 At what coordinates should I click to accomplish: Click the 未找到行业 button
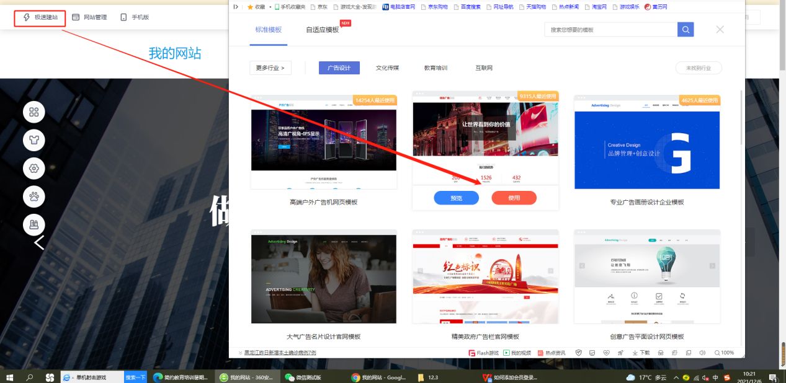(699, 68)
